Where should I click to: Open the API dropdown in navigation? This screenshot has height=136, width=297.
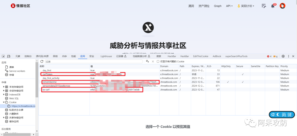(229, 6)
